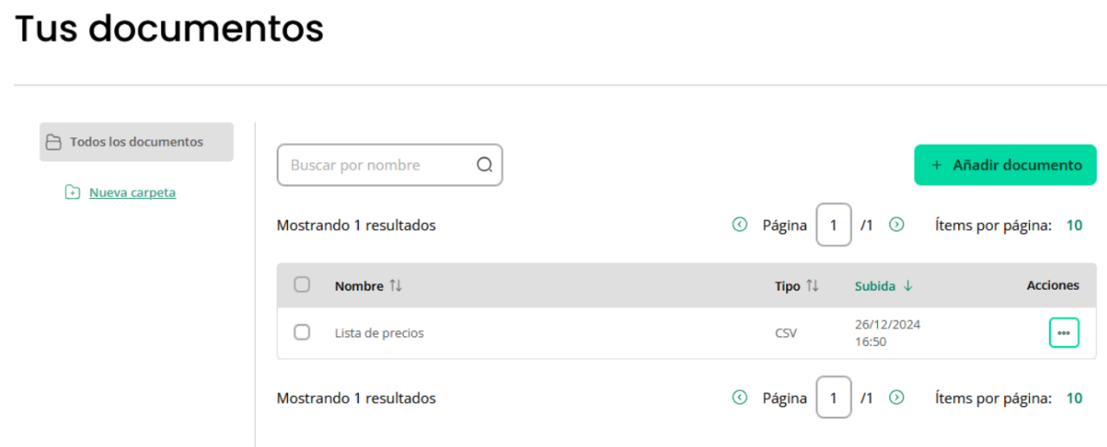
Task: Change top Ítems por página value 10
Action: click(1074, 226)
